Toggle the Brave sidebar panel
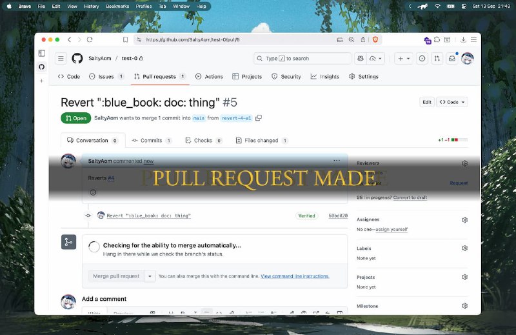The height and width of the screenshot is (335, 516). tap(42, 54)
